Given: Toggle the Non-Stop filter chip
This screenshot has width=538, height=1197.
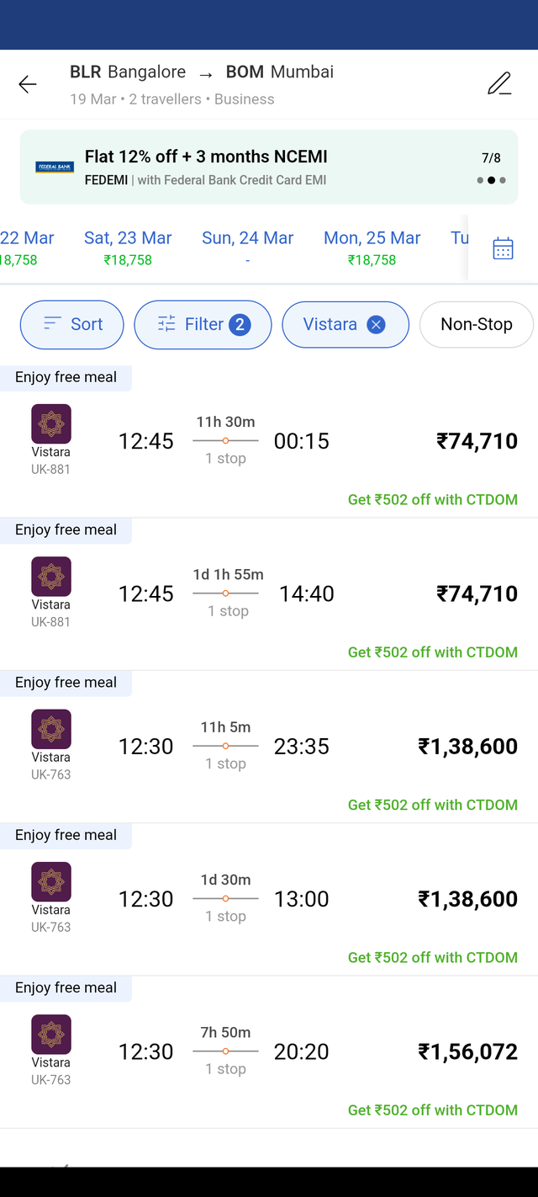Looking at the screenshot, I should tap(477, 324).
